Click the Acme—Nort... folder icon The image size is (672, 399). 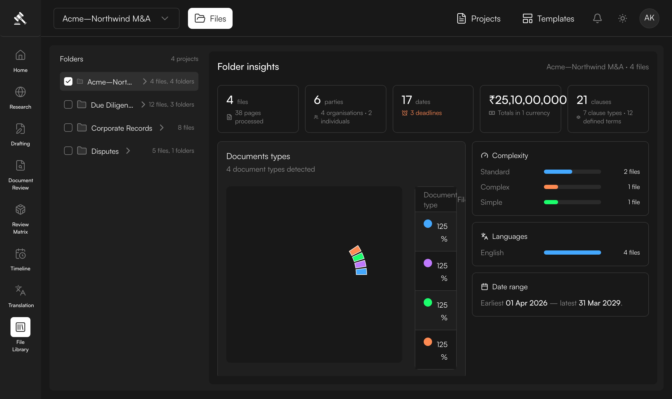click(x=80, y=81)
